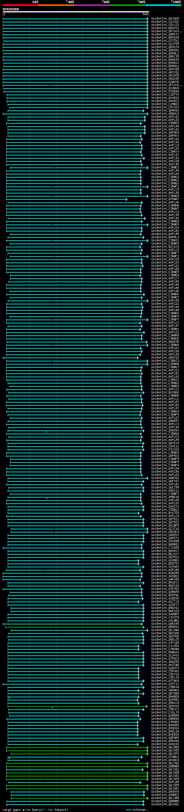Click the alignment bar for UniRef100_A8JHX9
This screenshot has height=812, width=184.
[x=76, y=19]
